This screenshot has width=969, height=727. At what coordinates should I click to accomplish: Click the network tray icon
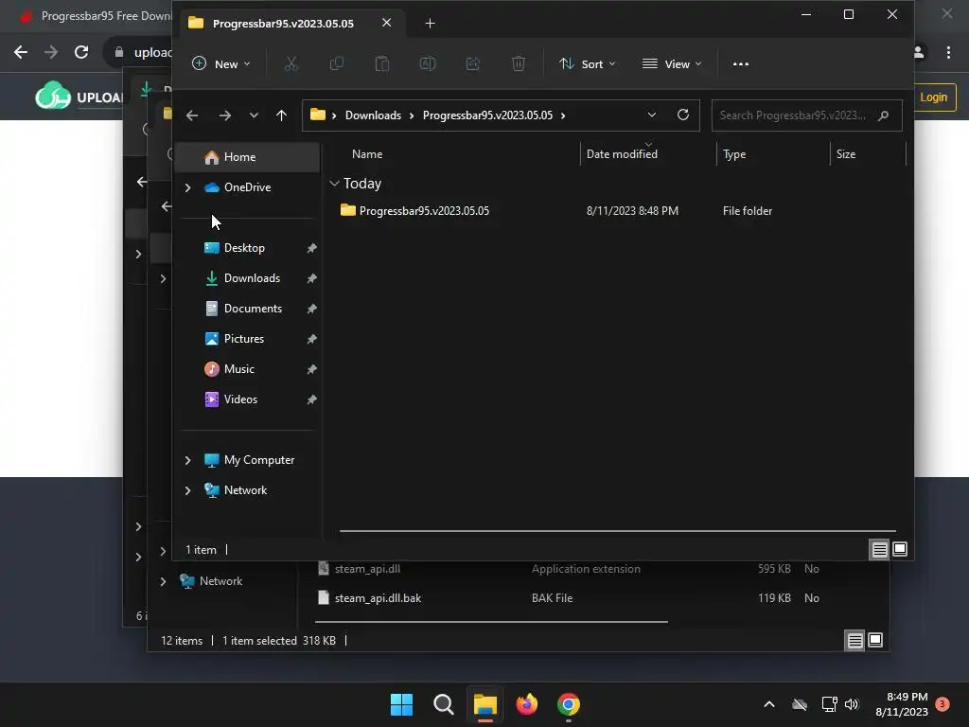[x=829, y=704]
